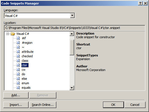
Task: Click the Language combo box showing Visual C#
Action: pos(39,16)
